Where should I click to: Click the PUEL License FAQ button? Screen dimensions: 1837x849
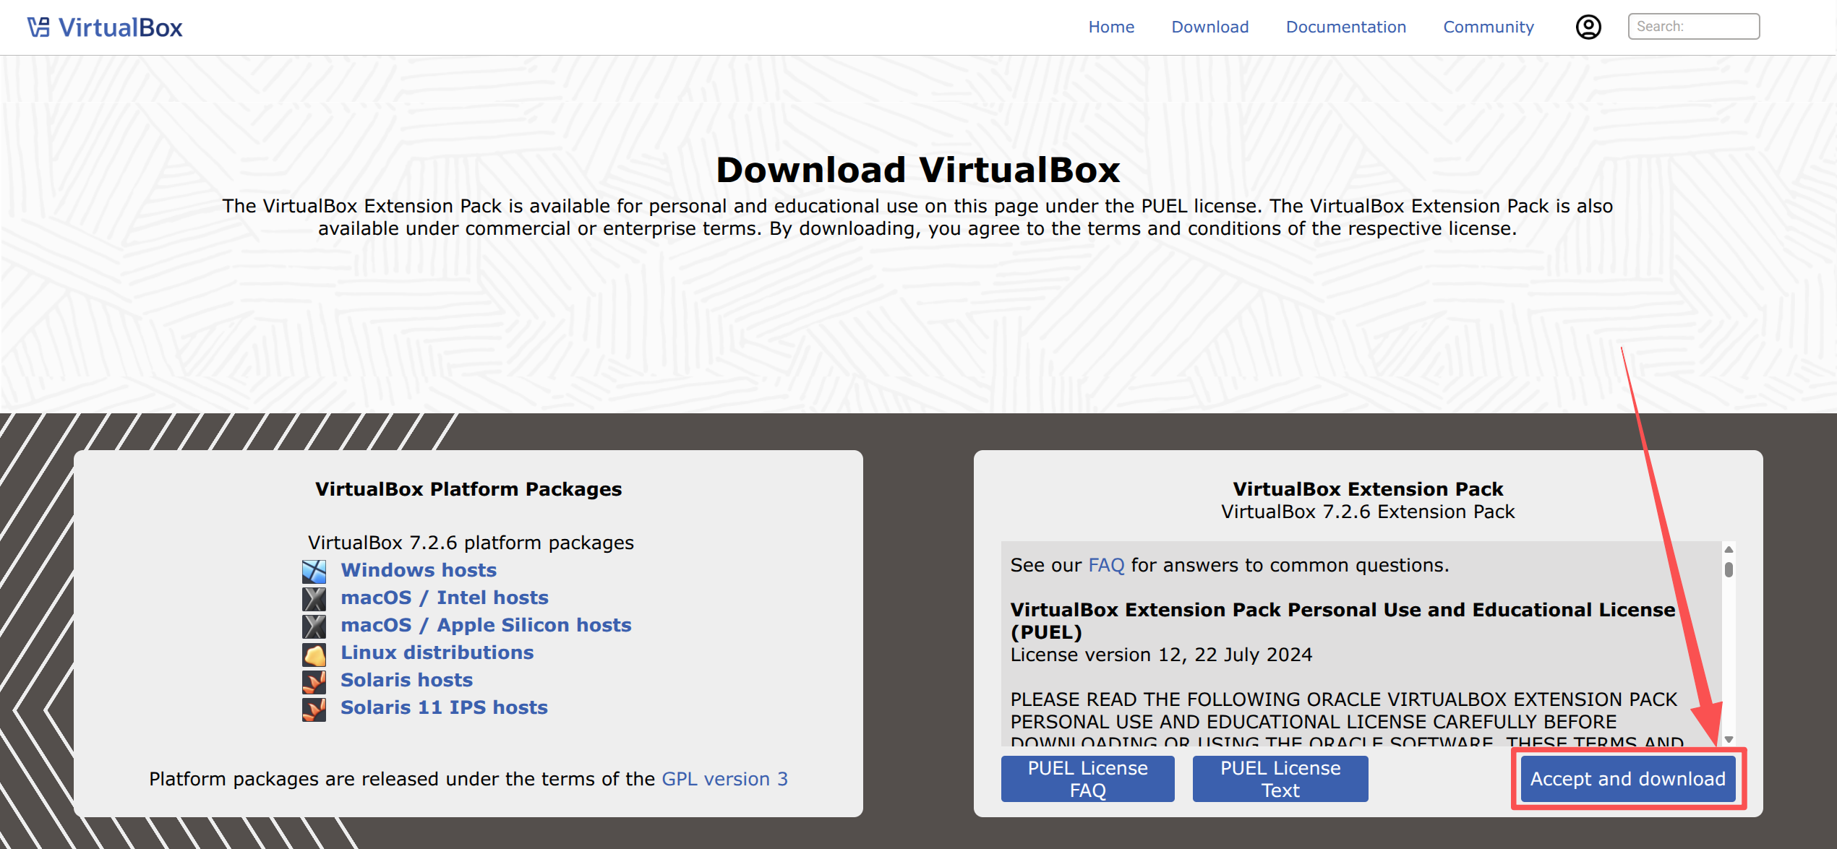coord(1087,779)
